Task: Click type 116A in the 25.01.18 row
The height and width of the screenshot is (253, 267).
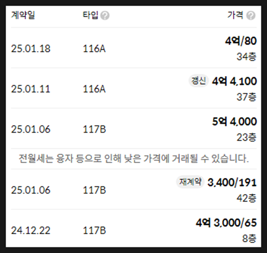Action: pos(94,49)
